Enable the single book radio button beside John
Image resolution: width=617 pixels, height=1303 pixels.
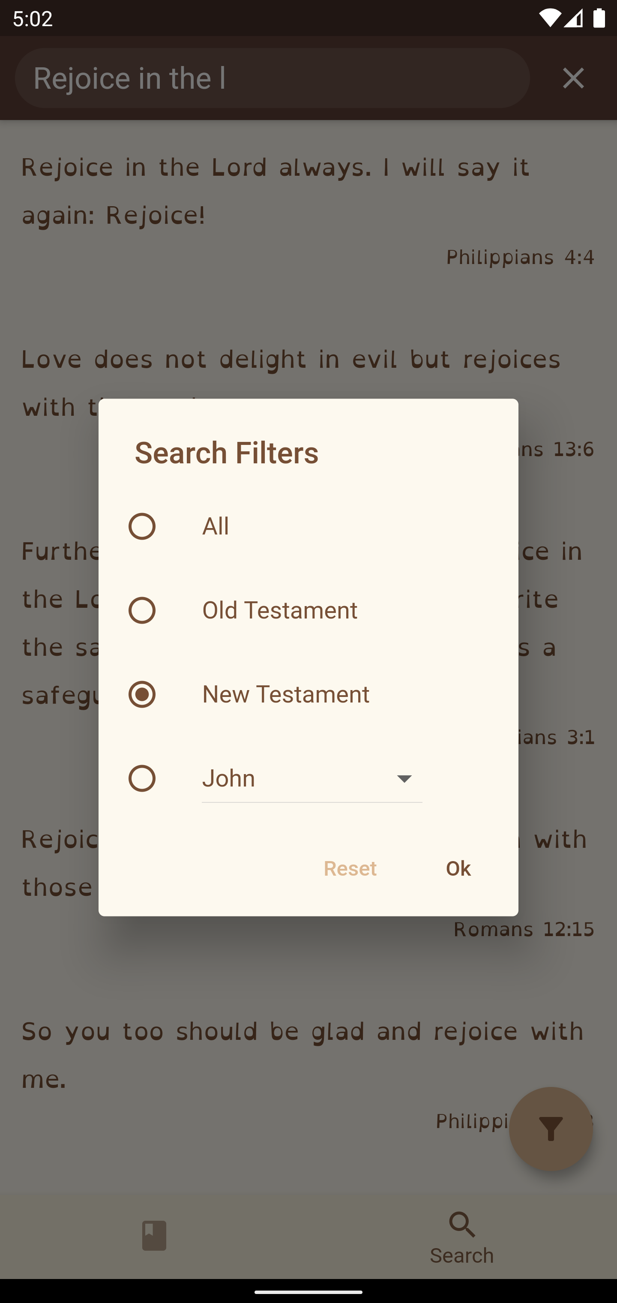coord(141,778)
